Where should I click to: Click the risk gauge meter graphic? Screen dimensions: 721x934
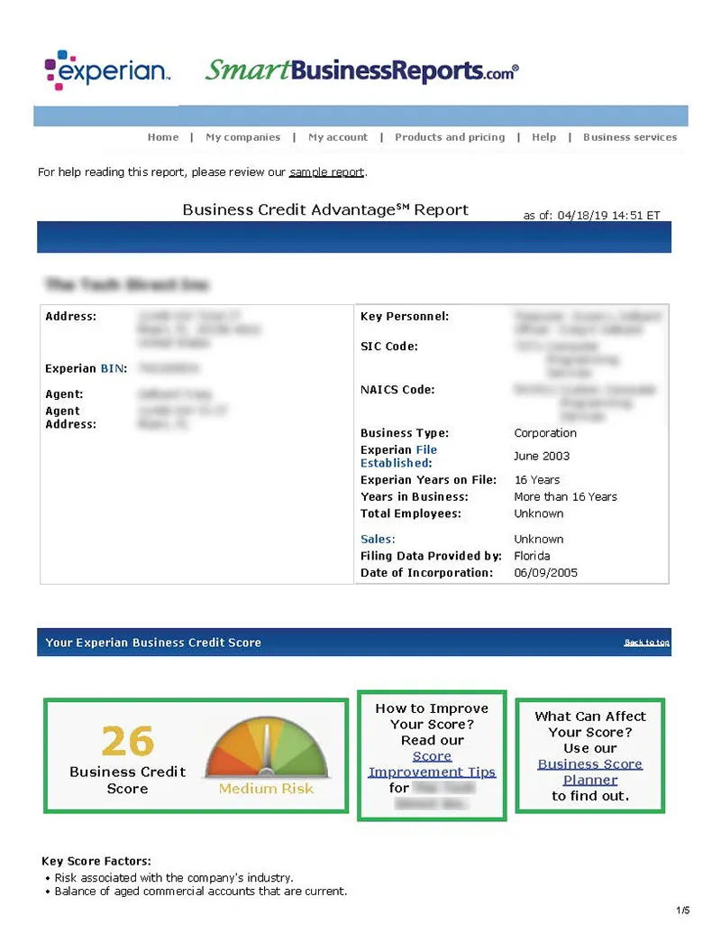pyautogui.click(x=266, y=748)
